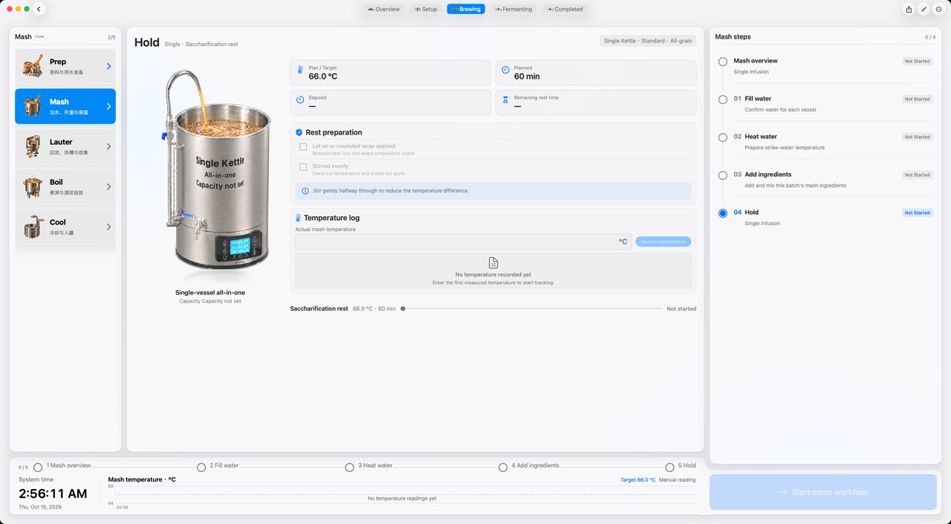Click the Lauter vessel icon

(x=32, y=146)
